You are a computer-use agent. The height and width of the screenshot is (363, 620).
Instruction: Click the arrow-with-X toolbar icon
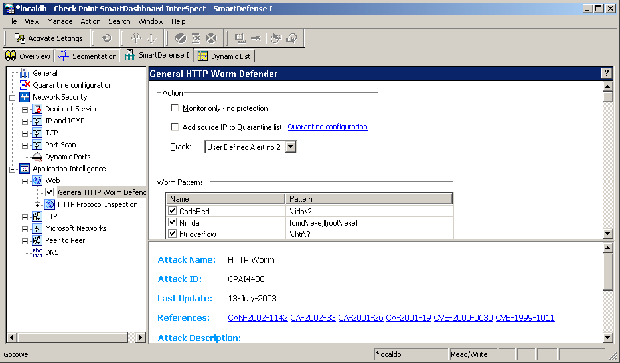256,38
